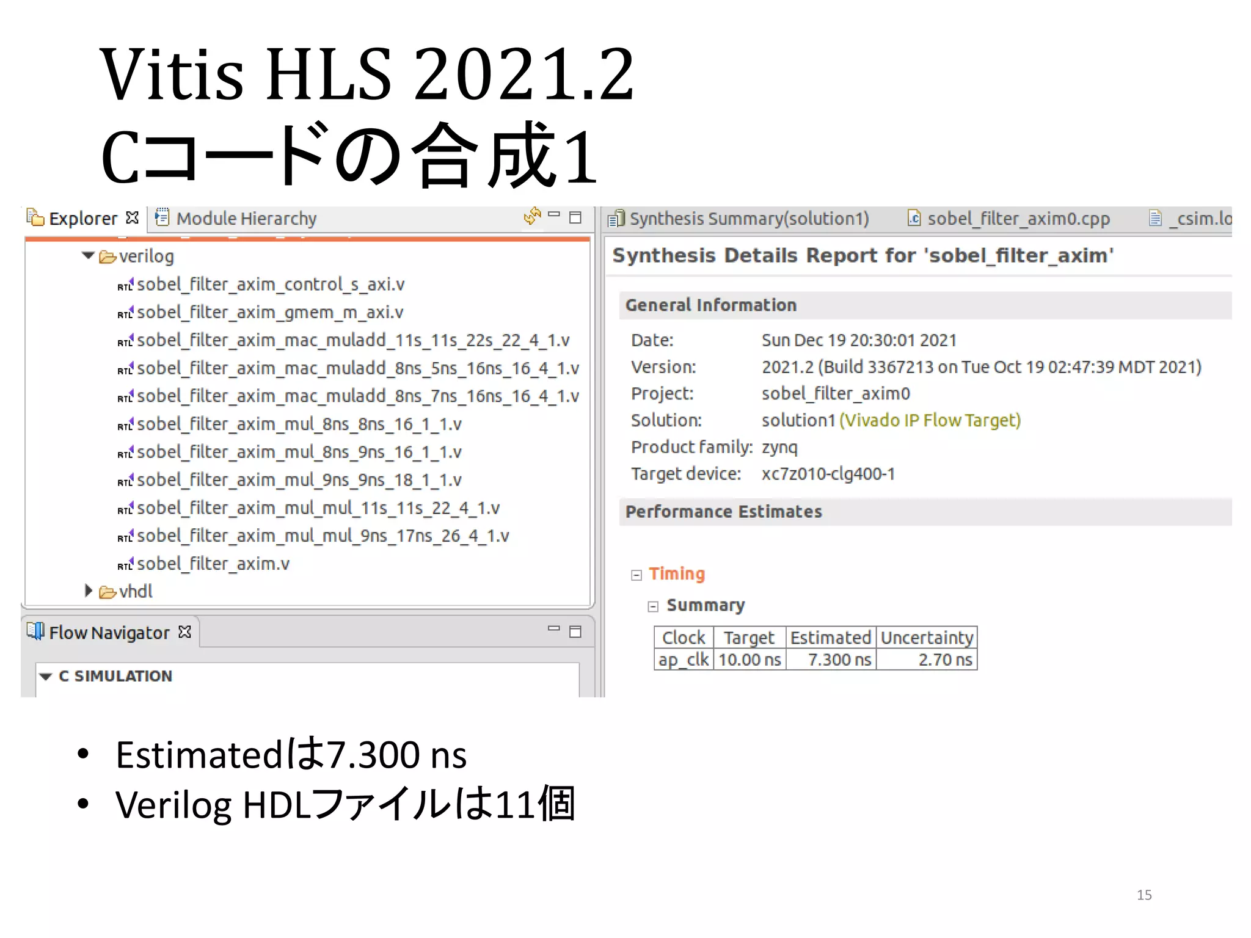Expand the vhdl folder

click(x=89, y=591)
